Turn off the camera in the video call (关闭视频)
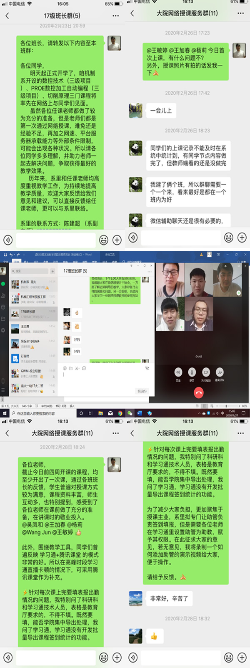 click(206, 372)
